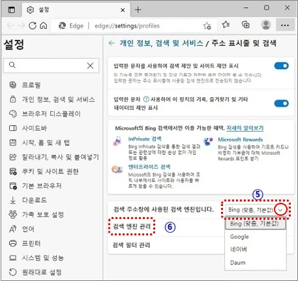
Task: Minimize the Edge window
Action: pos(246,8)
